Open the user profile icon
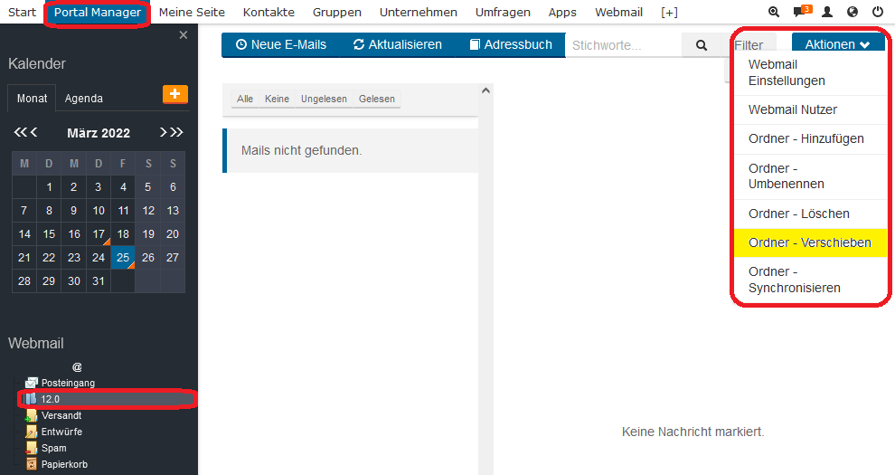 tap(827, 12)
